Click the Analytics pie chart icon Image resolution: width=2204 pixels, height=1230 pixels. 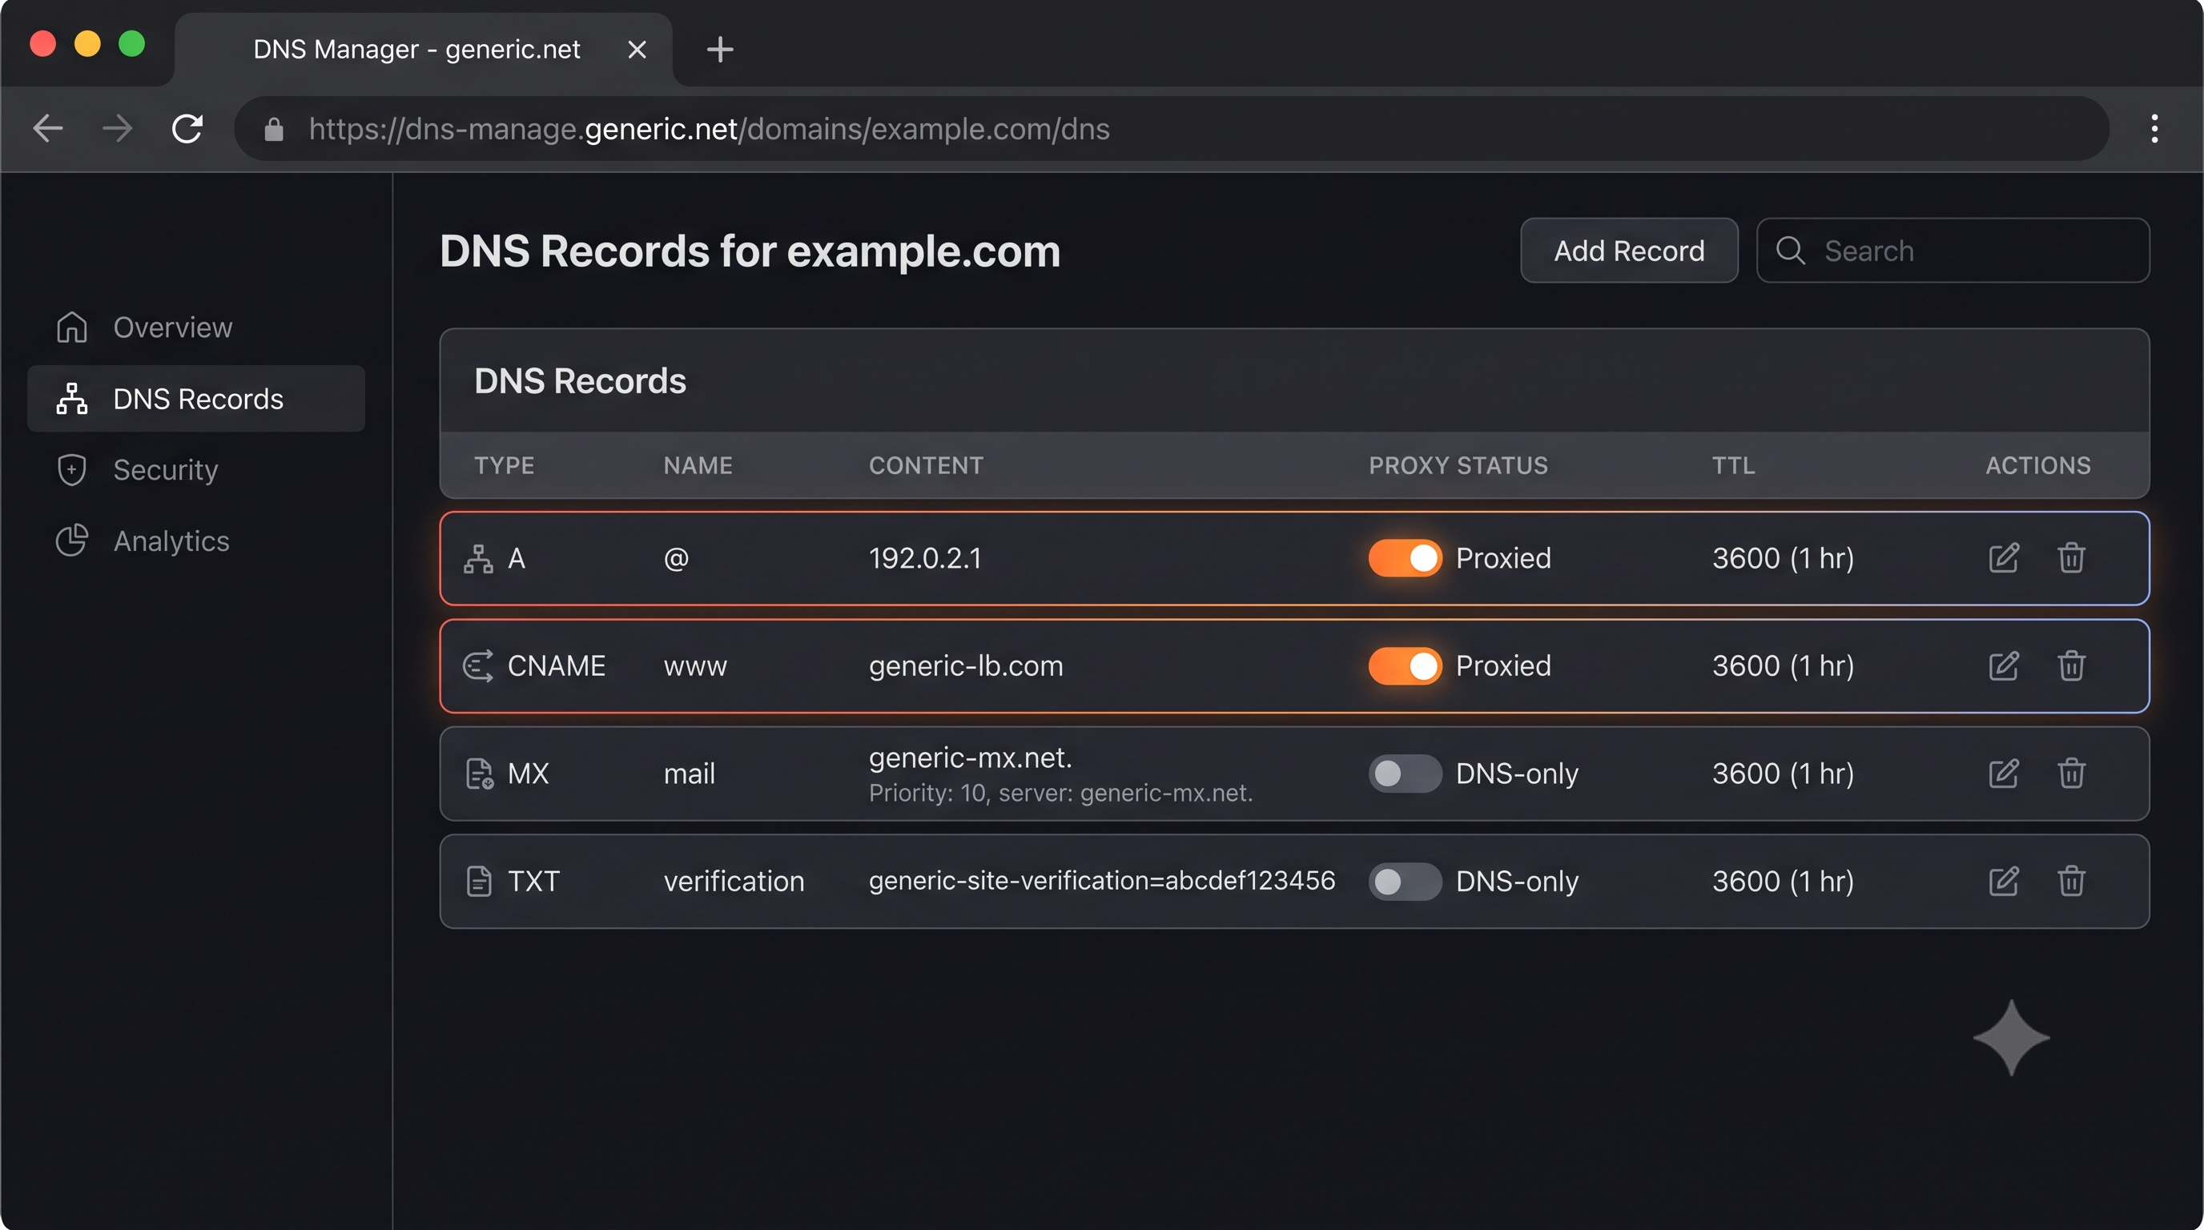(x=72, y=541)
